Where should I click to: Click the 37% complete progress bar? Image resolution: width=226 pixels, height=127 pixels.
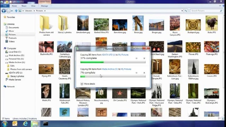tap(113, 62)
